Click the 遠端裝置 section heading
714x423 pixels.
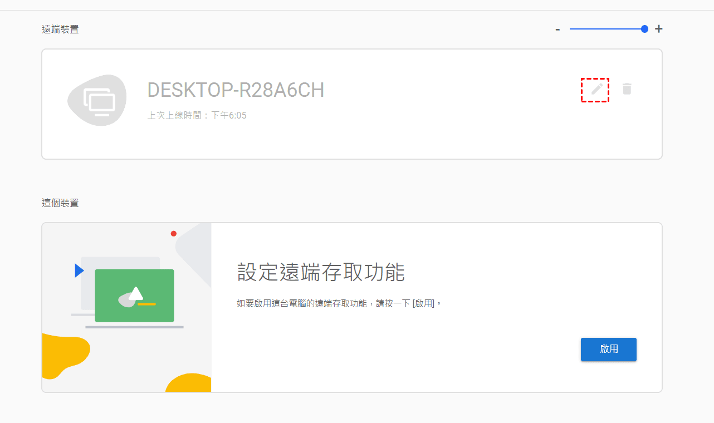click(x=60, y=29)
